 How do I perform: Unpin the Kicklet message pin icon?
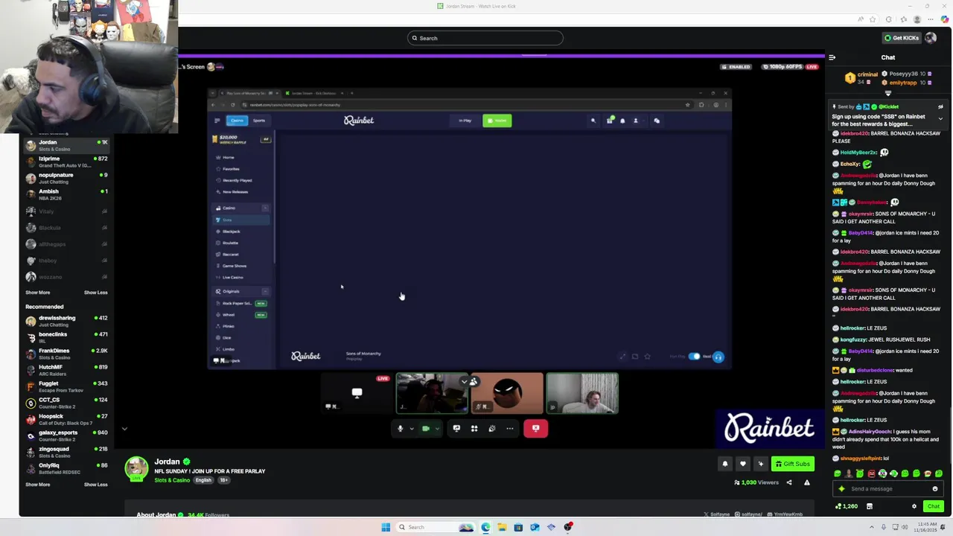940,106
